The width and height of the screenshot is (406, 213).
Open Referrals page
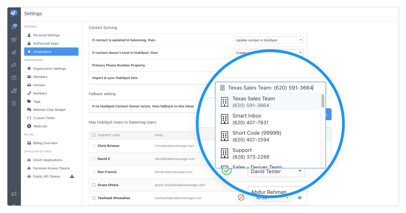40,126
